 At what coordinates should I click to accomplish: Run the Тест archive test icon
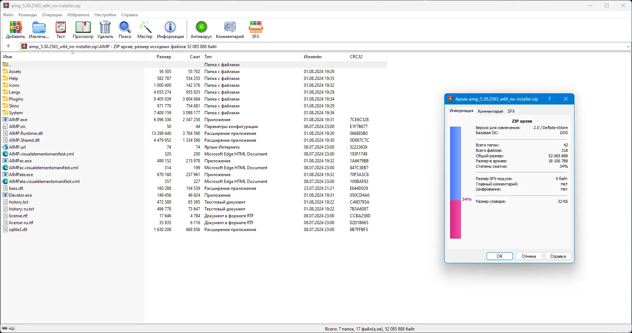point(60,27)
